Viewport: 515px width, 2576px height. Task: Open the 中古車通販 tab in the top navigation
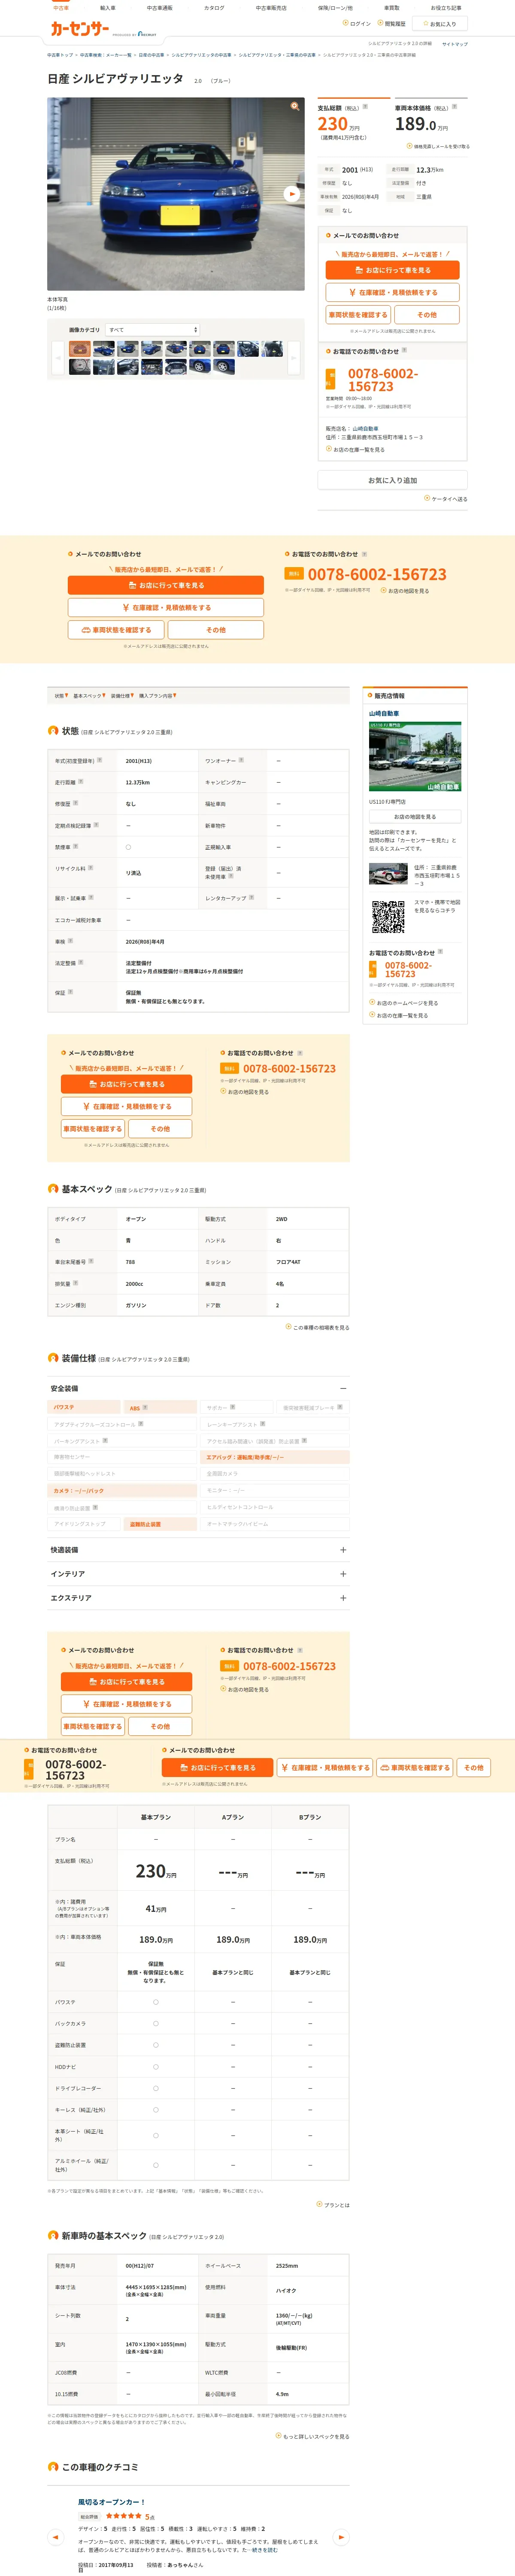click(x=160, y=8)
